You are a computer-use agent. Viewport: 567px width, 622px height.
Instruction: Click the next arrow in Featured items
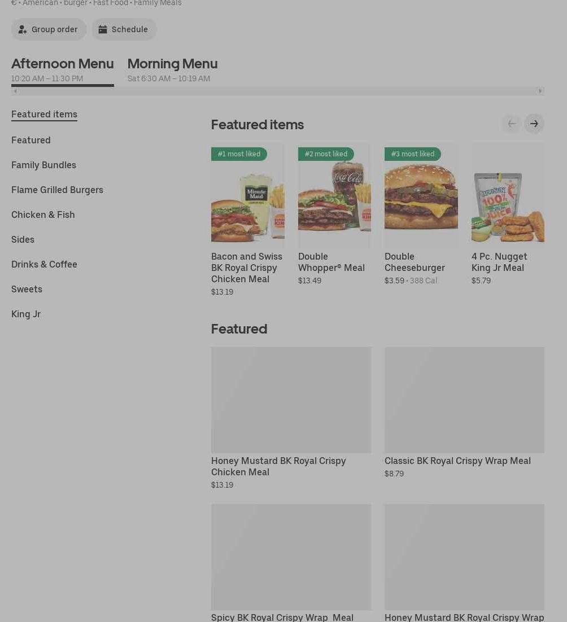pos(534,124)
